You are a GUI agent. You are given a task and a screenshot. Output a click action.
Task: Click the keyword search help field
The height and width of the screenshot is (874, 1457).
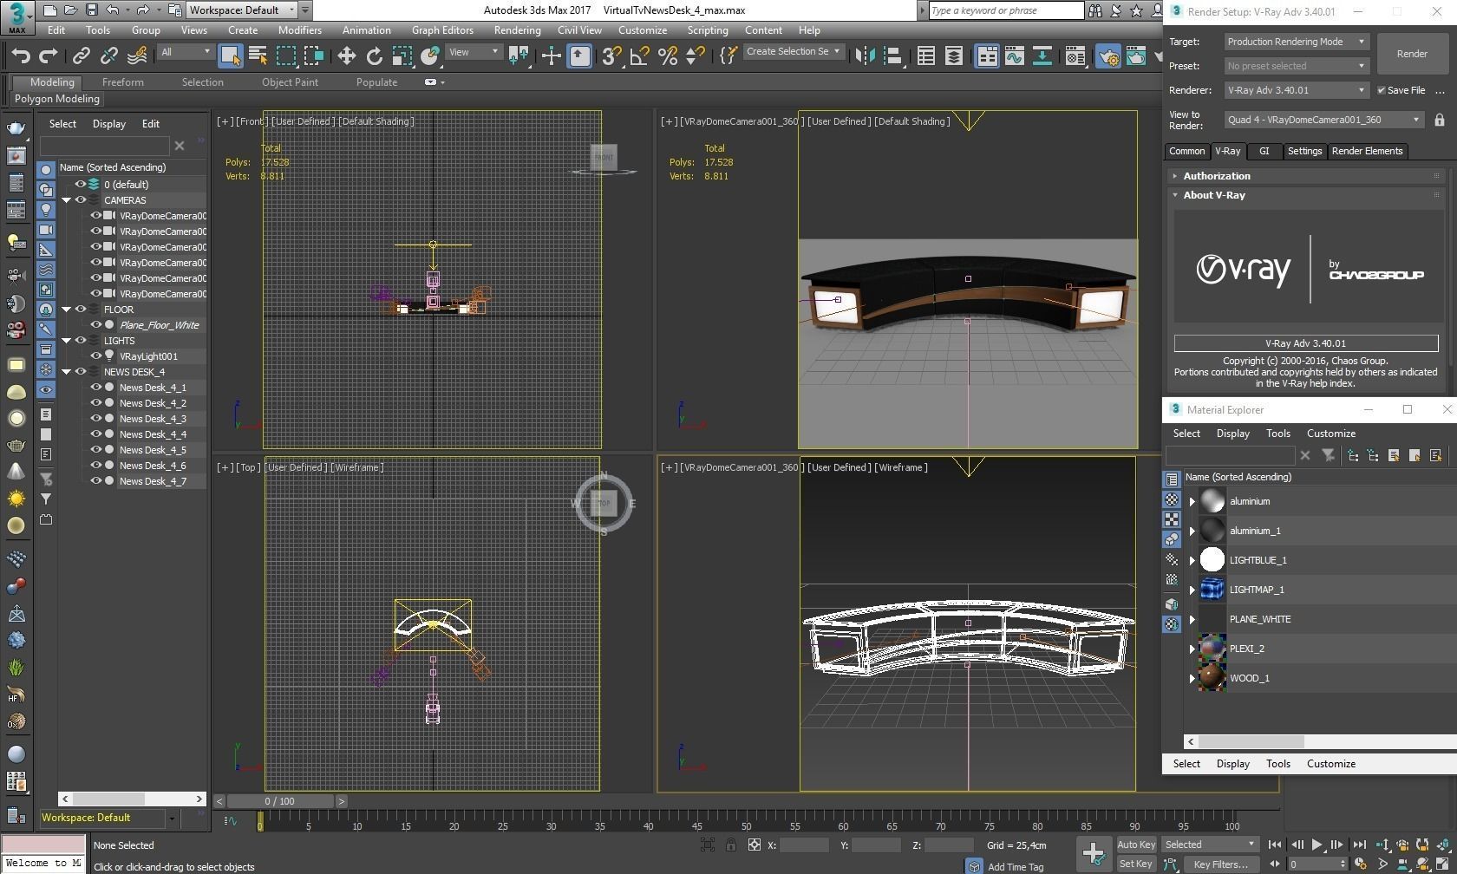point(1005,10)
